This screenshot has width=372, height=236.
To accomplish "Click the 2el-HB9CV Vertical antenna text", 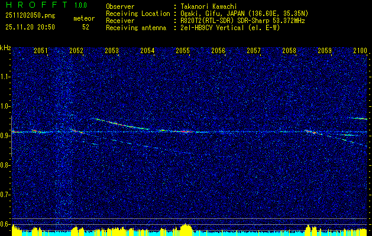I will tap(231, 28).
